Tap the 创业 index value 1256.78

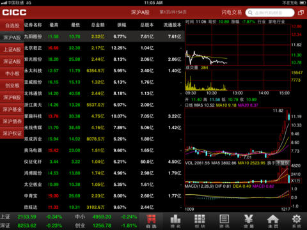tap(102, 226)
